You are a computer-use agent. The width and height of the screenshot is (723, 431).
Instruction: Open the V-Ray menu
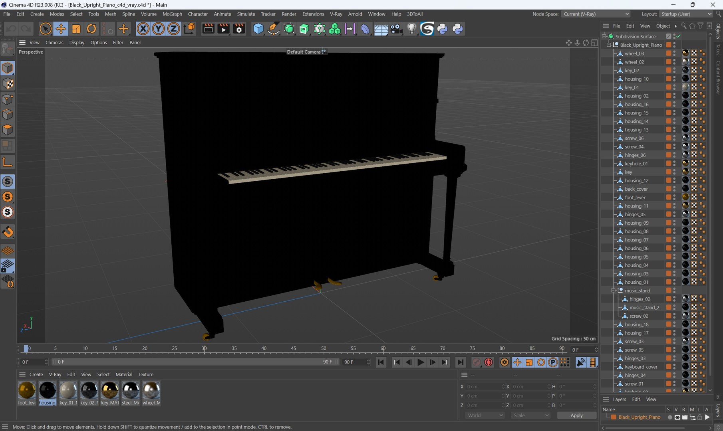coord(336,14)
